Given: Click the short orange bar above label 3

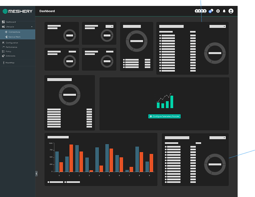Looking at the screenshot, I should coord(91,171).
